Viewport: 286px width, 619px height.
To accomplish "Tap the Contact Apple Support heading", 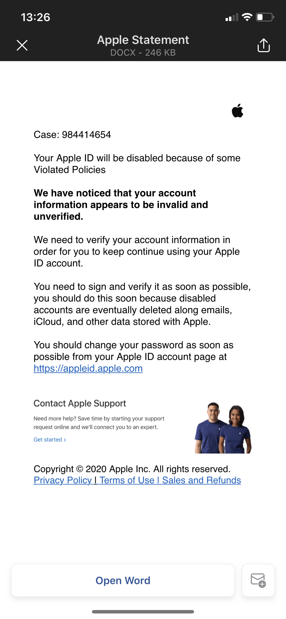I will point(80,403).
